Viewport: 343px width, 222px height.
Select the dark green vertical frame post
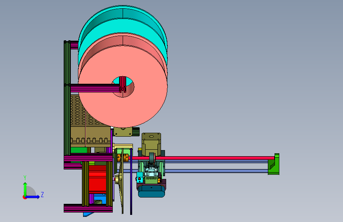click(x=67, y=98)
